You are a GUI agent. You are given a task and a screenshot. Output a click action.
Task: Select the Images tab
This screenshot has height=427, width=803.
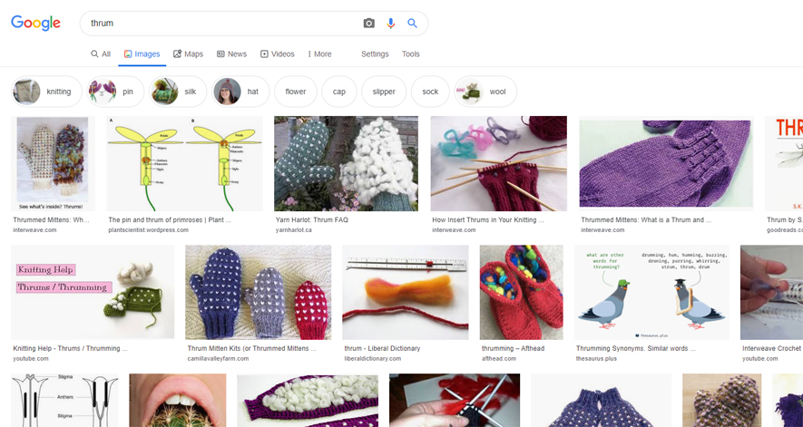tap(142, 53)
